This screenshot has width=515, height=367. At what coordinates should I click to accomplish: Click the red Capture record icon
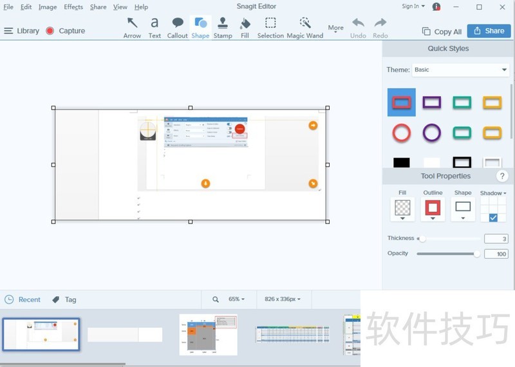tap(50, 31)
